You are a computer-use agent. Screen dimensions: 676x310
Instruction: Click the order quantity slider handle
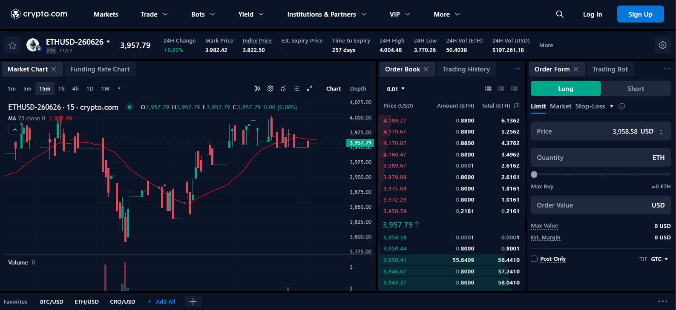point(534,174)
